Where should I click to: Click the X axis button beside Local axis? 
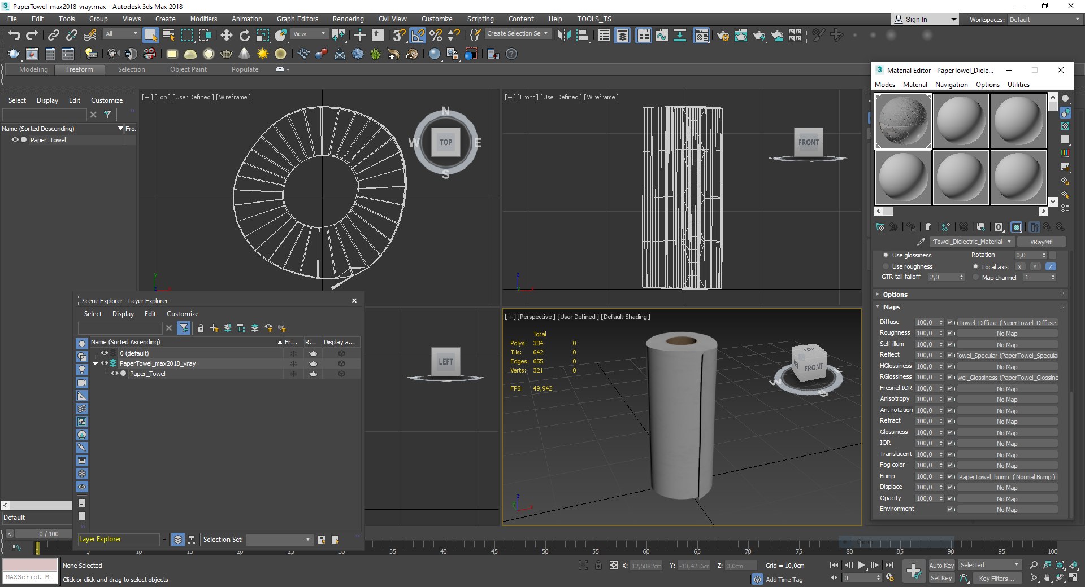click(1019, 266)
